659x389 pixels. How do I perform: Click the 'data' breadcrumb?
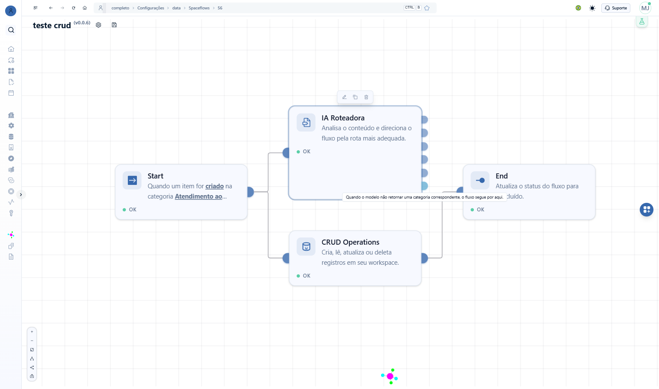point(176,8)
